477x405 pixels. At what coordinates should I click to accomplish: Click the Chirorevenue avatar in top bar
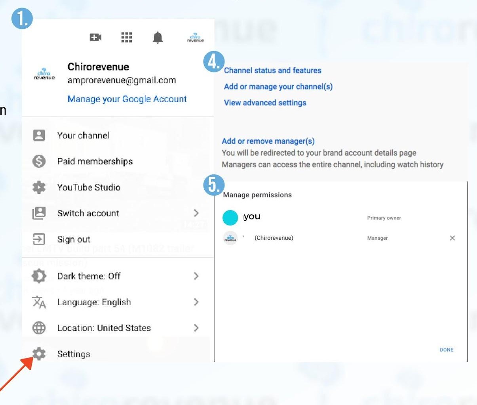click(195, 38)
